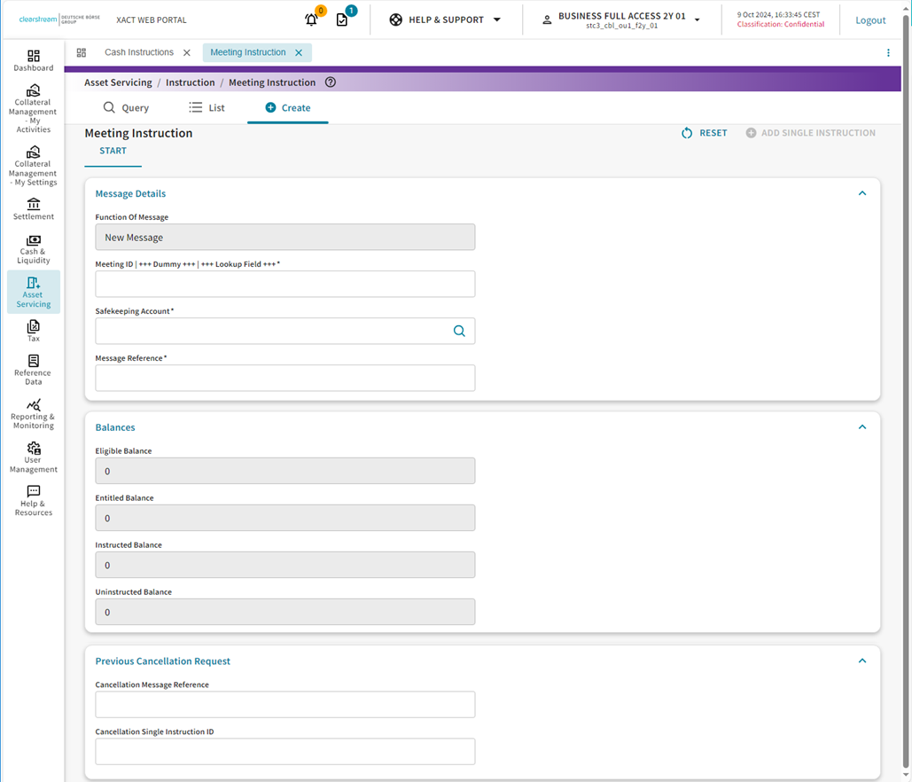Select the Settlement sidebar icon
This screenshot has width=912, height=782.
point(33,207)
